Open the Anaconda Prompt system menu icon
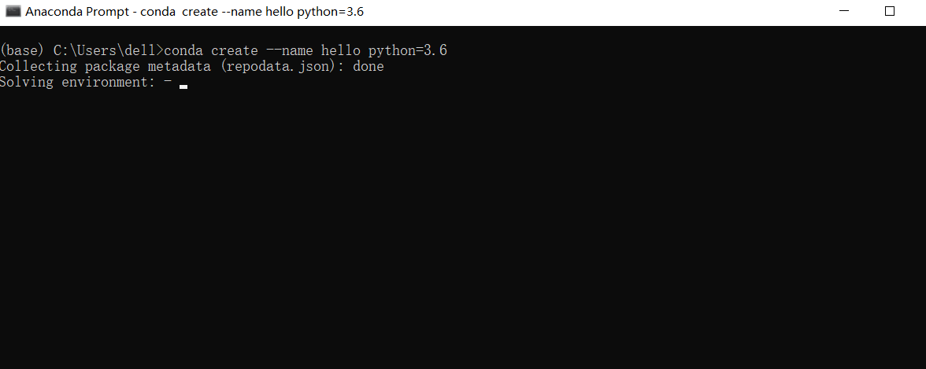The width and height of the screenshot is (926, 369). (x=13, y=11)
